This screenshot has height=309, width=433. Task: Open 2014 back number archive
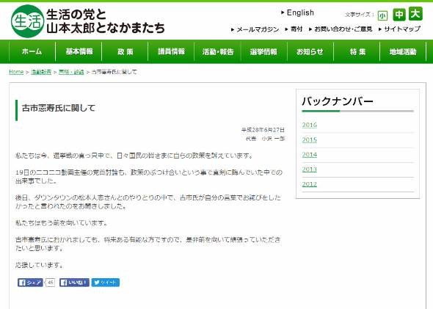(x=309, y=155)
